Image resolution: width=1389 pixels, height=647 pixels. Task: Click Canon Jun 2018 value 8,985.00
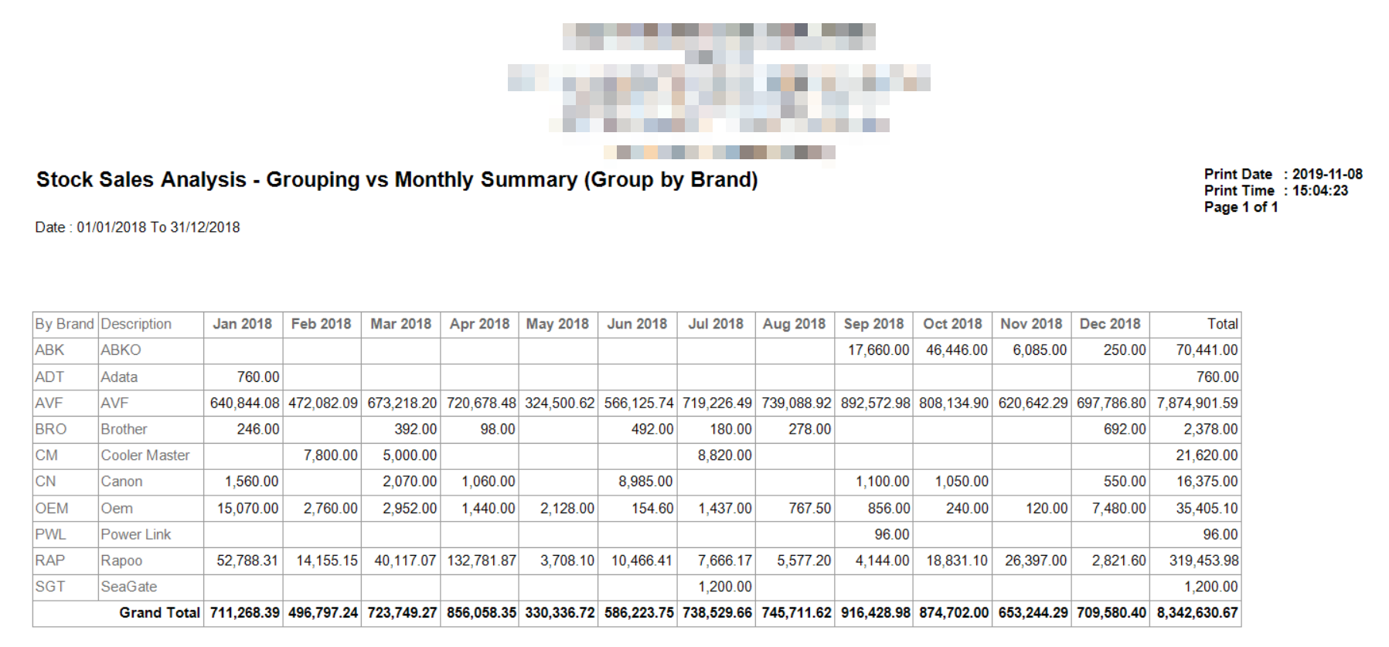[x=645, y=482]
